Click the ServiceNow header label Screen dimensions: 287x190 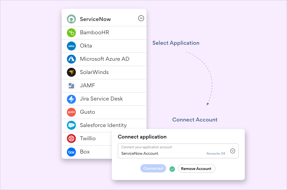click(95, 19)
